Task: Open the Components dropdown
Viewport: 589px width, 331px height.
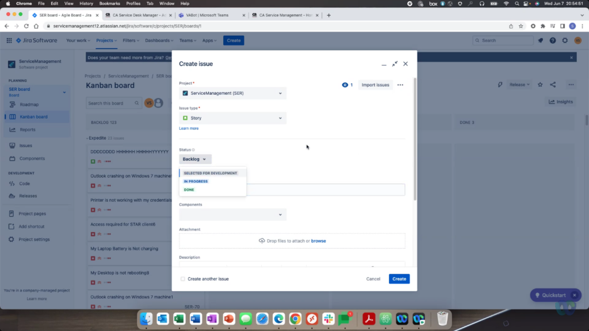Action: pos(233,215)
